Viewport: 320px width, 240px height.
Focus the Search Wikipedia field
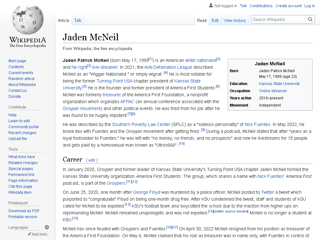click(x=279, y=20)
